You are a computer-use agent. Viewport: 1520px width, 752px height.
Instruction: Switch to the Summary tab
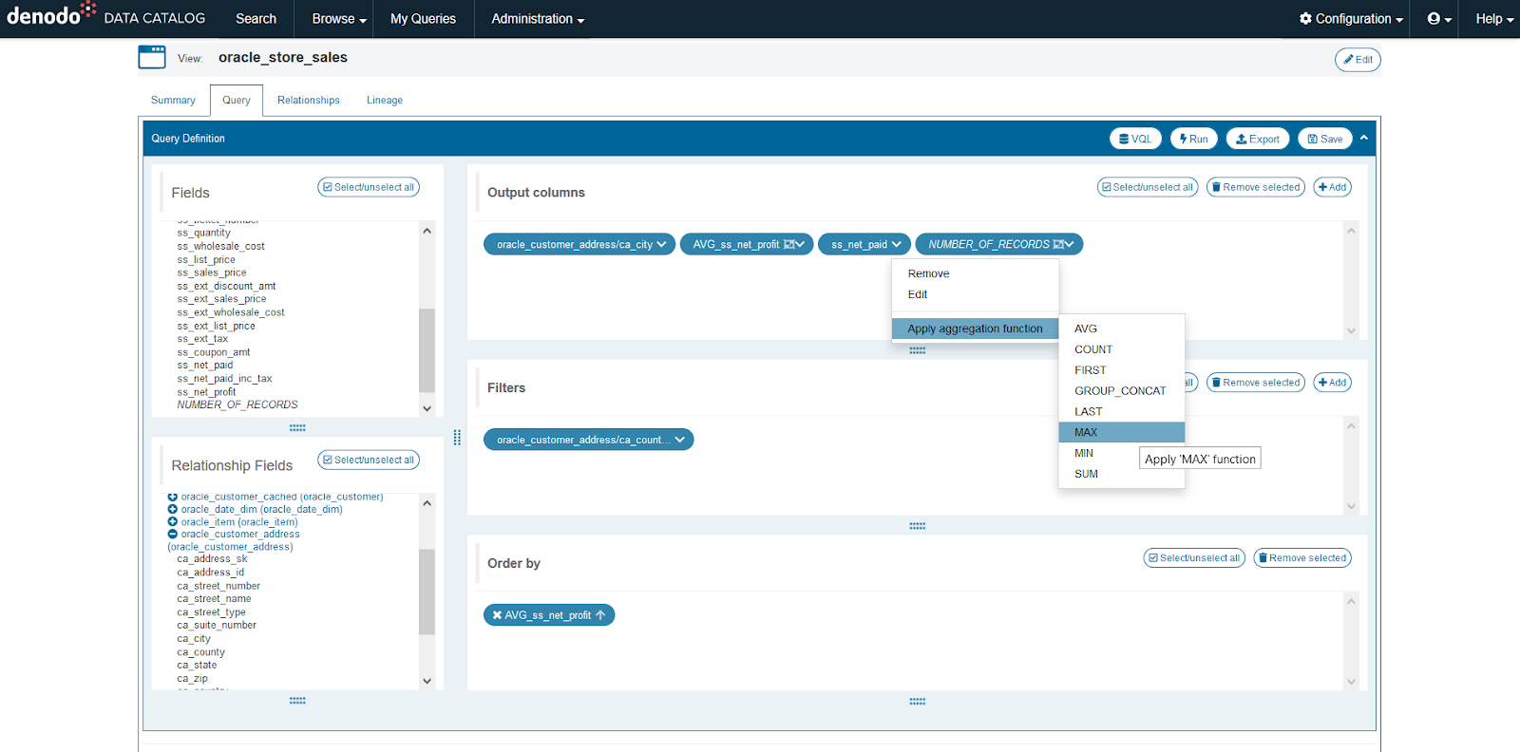click(x=173, y=100)
